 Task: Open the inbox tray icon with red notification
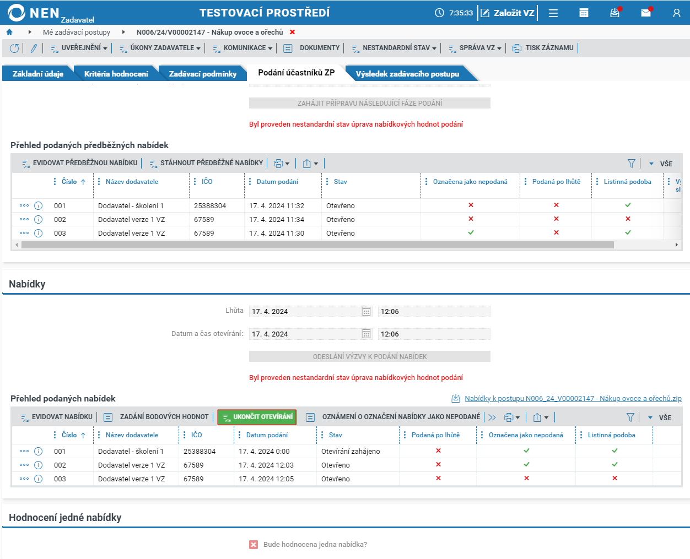615,13
